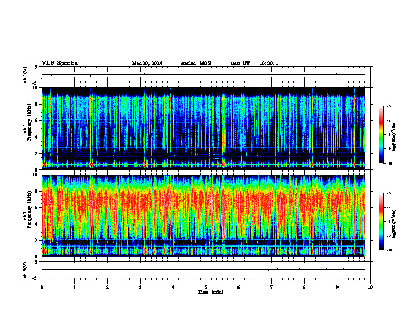Screen dimensions: 417x322
Task: Click the ch.1 color bar PSD unit label
Action: (394, 137)
